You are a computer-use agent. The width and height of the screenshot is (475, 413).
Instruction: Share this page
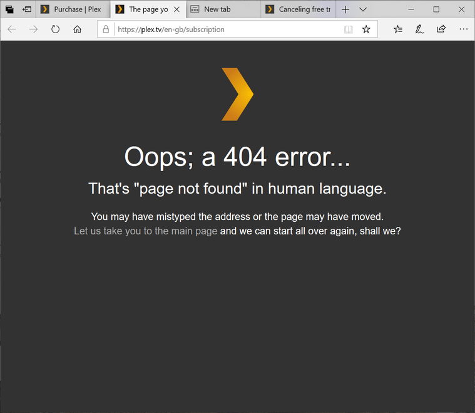click(x=441, y=29)
